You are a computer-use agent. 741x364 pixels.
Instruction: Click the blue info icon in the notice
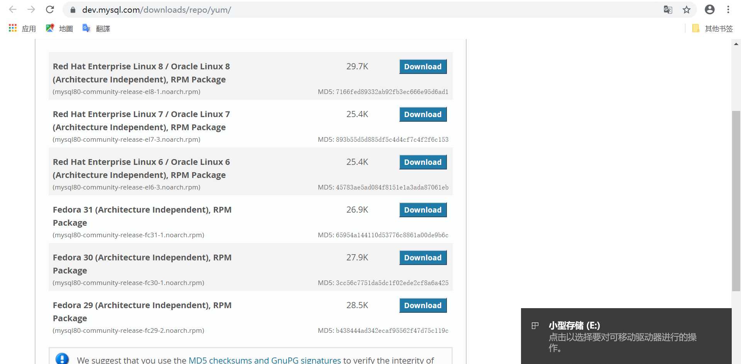62,359
